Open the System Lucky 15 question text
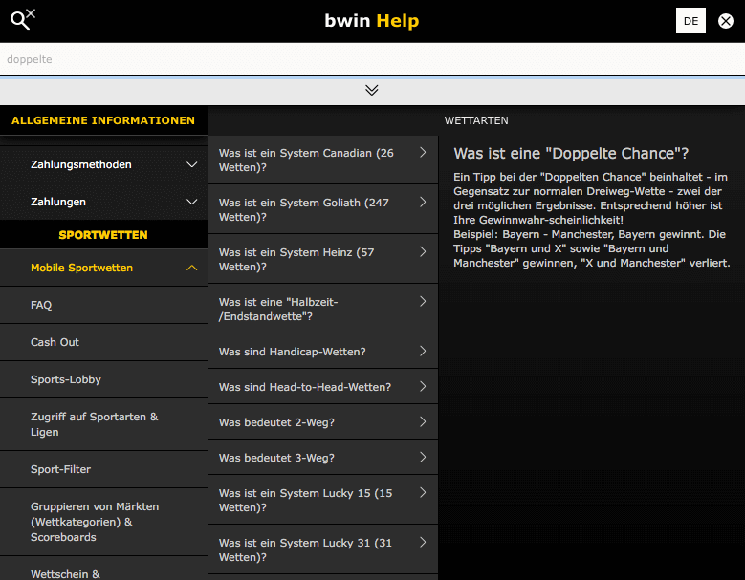This screenshot has width=745, height=580. [305, 501]
